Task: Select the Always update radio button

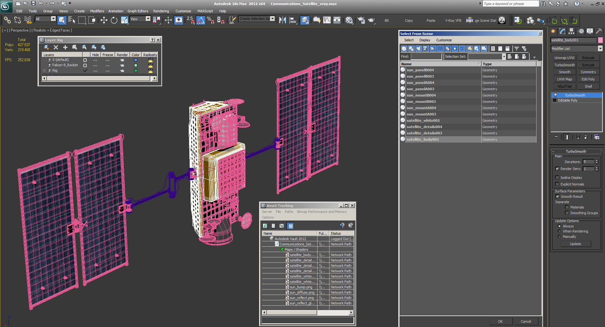Action: coord(559,226)
